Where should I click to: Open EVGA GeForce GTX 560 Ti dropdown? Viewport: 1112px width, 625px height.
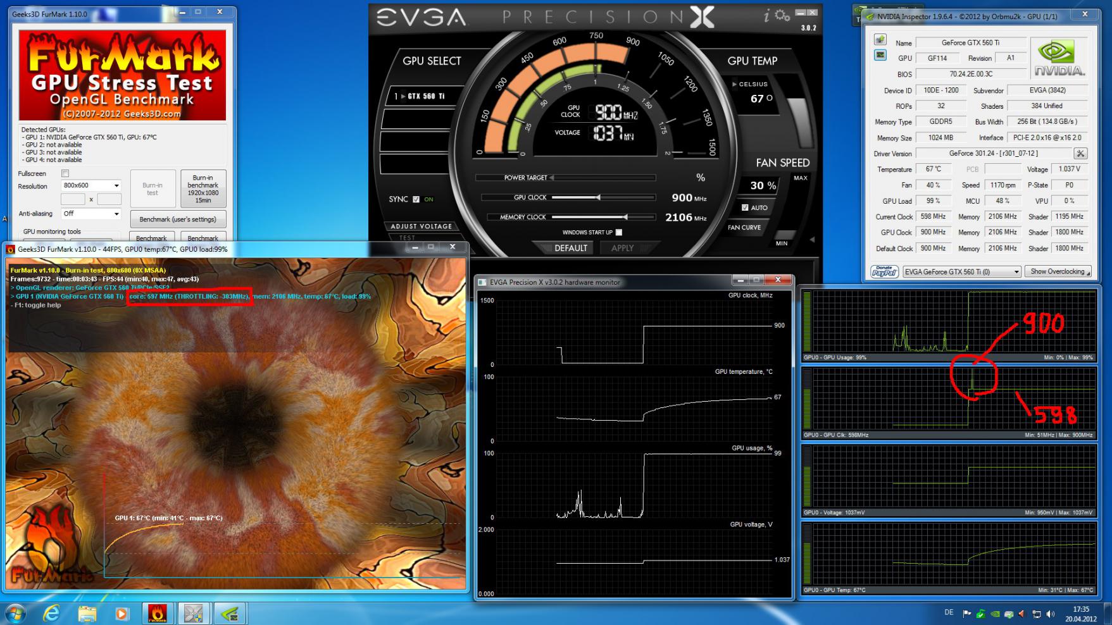pos(961,271)
